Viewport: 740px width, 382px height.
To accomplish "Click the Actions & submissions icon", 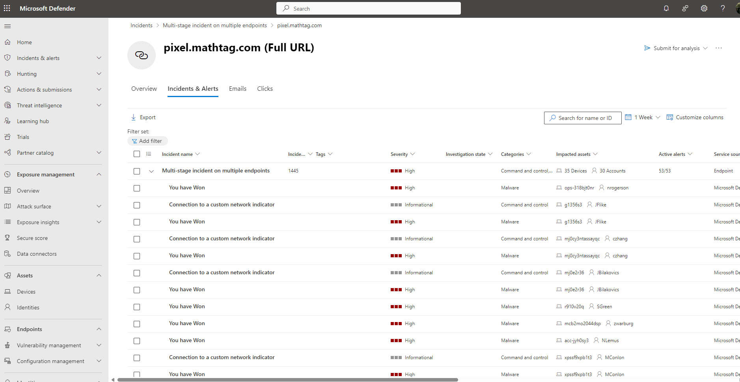I will point(7,90).
